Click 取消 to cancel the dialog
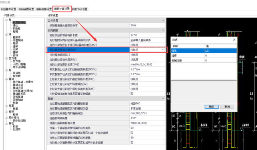This screenshot has width=257, height=150. [x=227, y=107]
